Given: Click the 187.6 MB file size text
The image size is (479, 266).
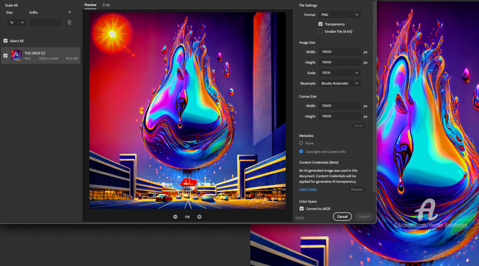Looking at the screenshot, I should tap(72, 59).
